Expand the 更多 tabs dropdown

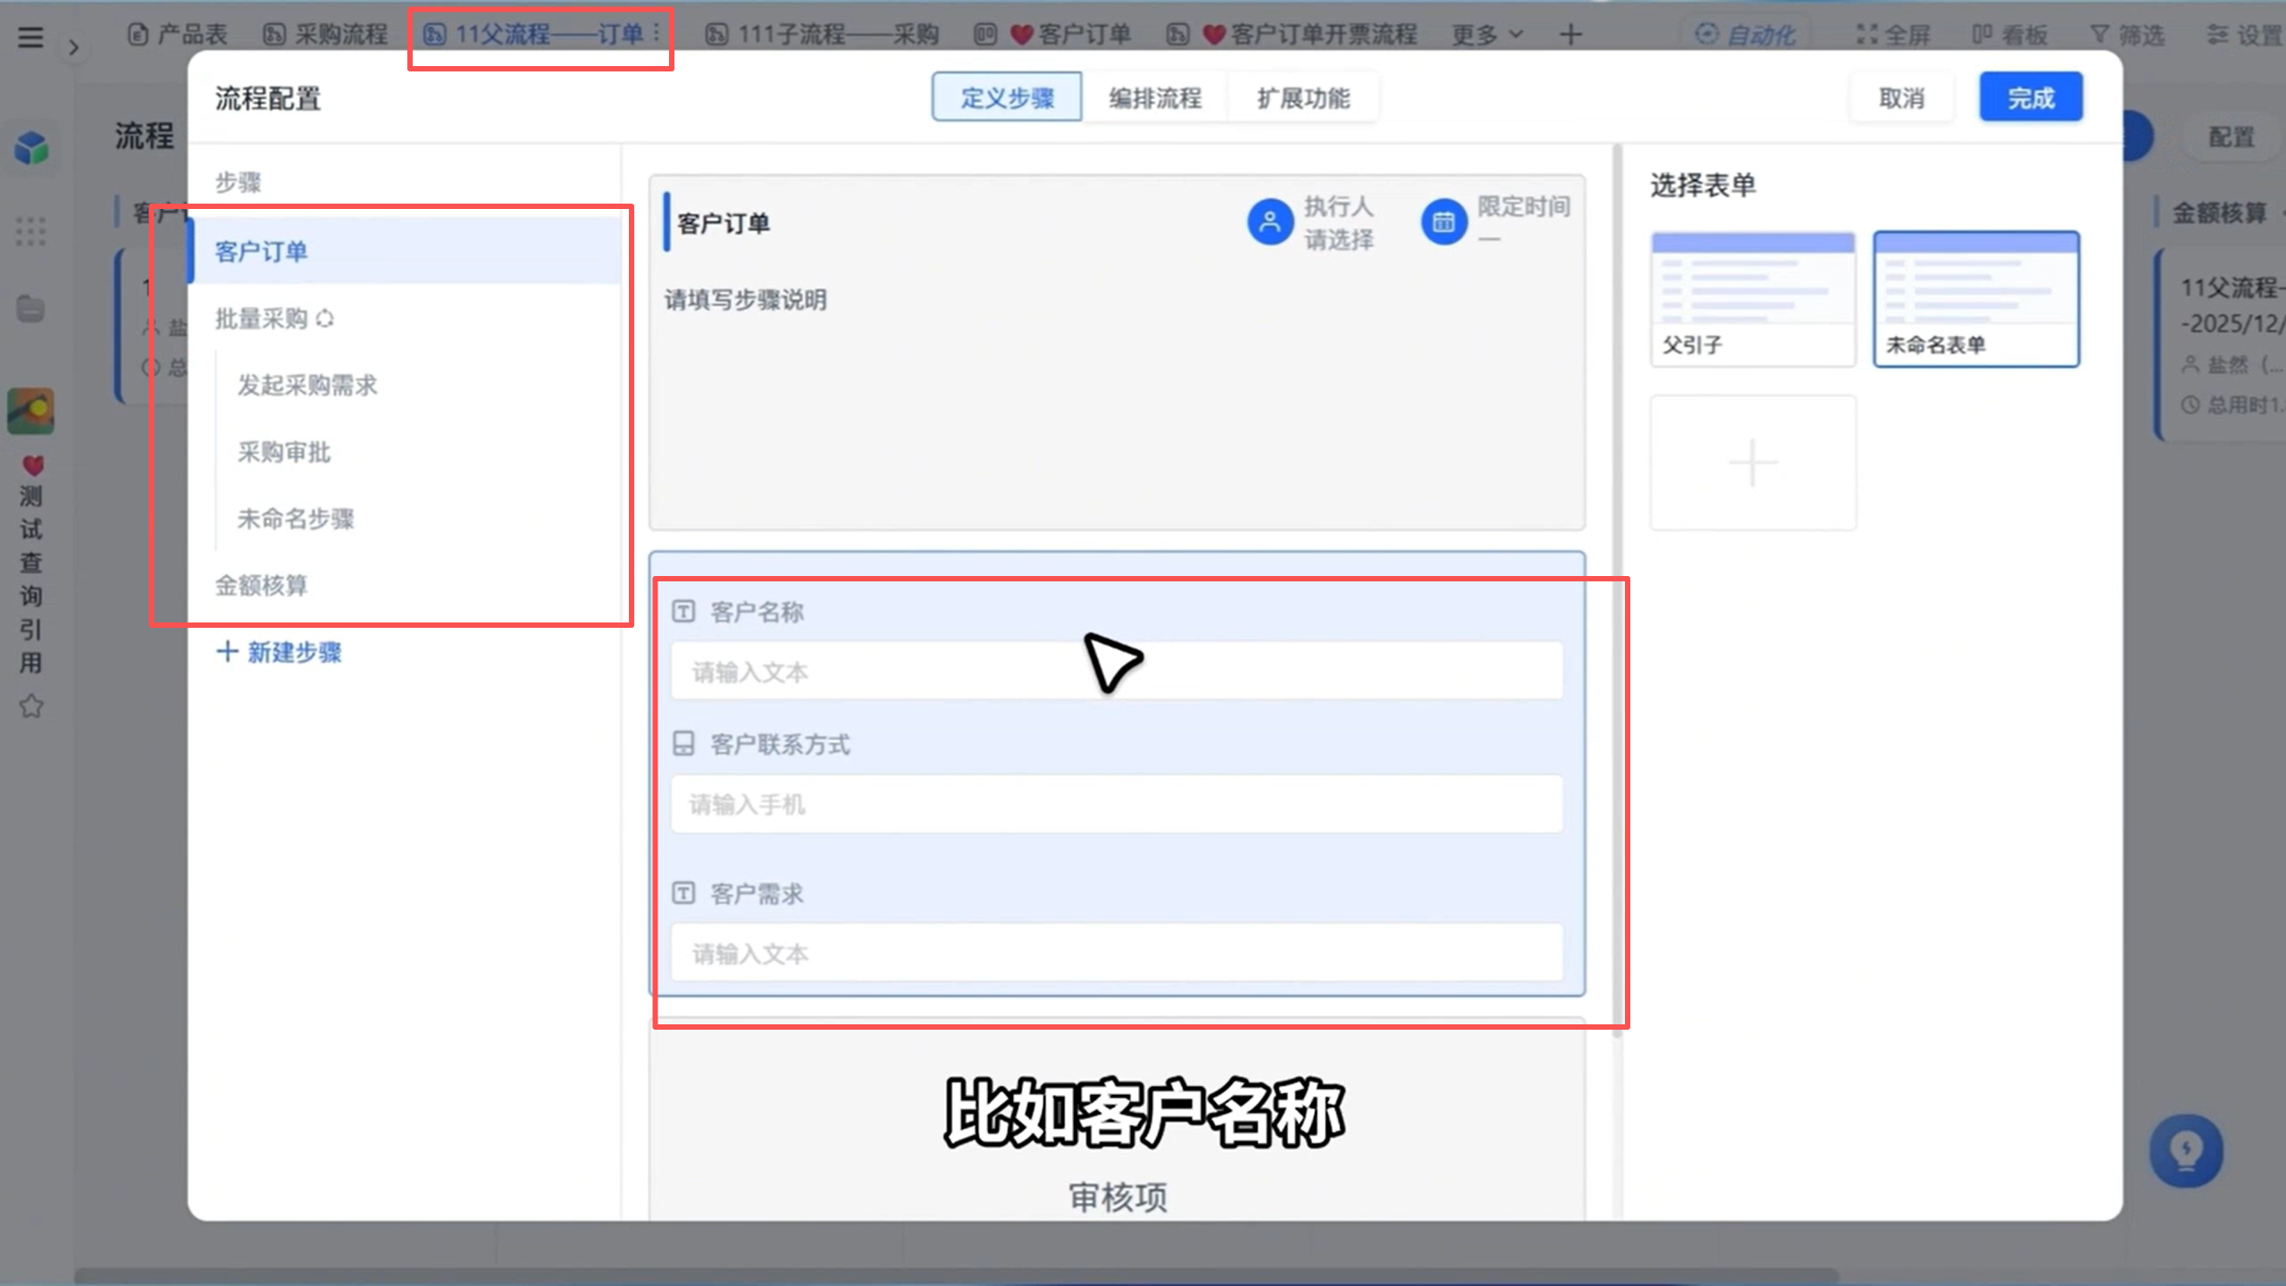(x=1486, y=35)
